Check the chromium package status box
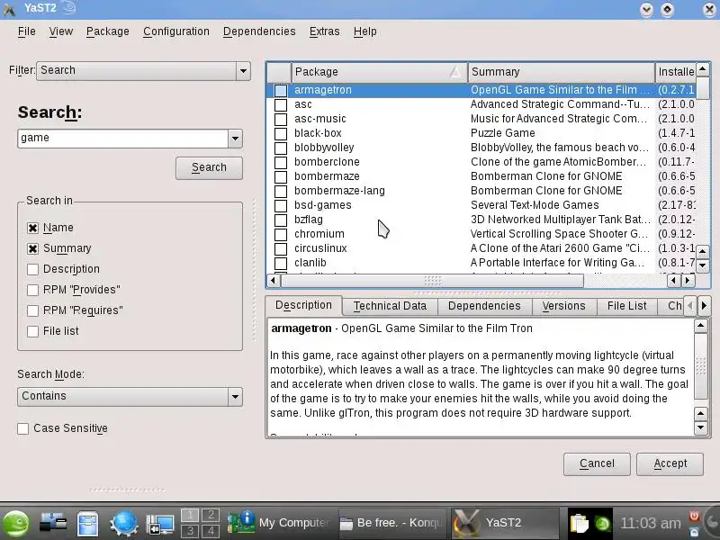 click(281, 234)
